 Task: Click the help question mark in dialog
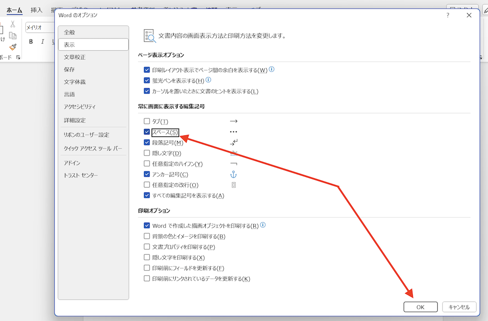click(x=447, y=15)
